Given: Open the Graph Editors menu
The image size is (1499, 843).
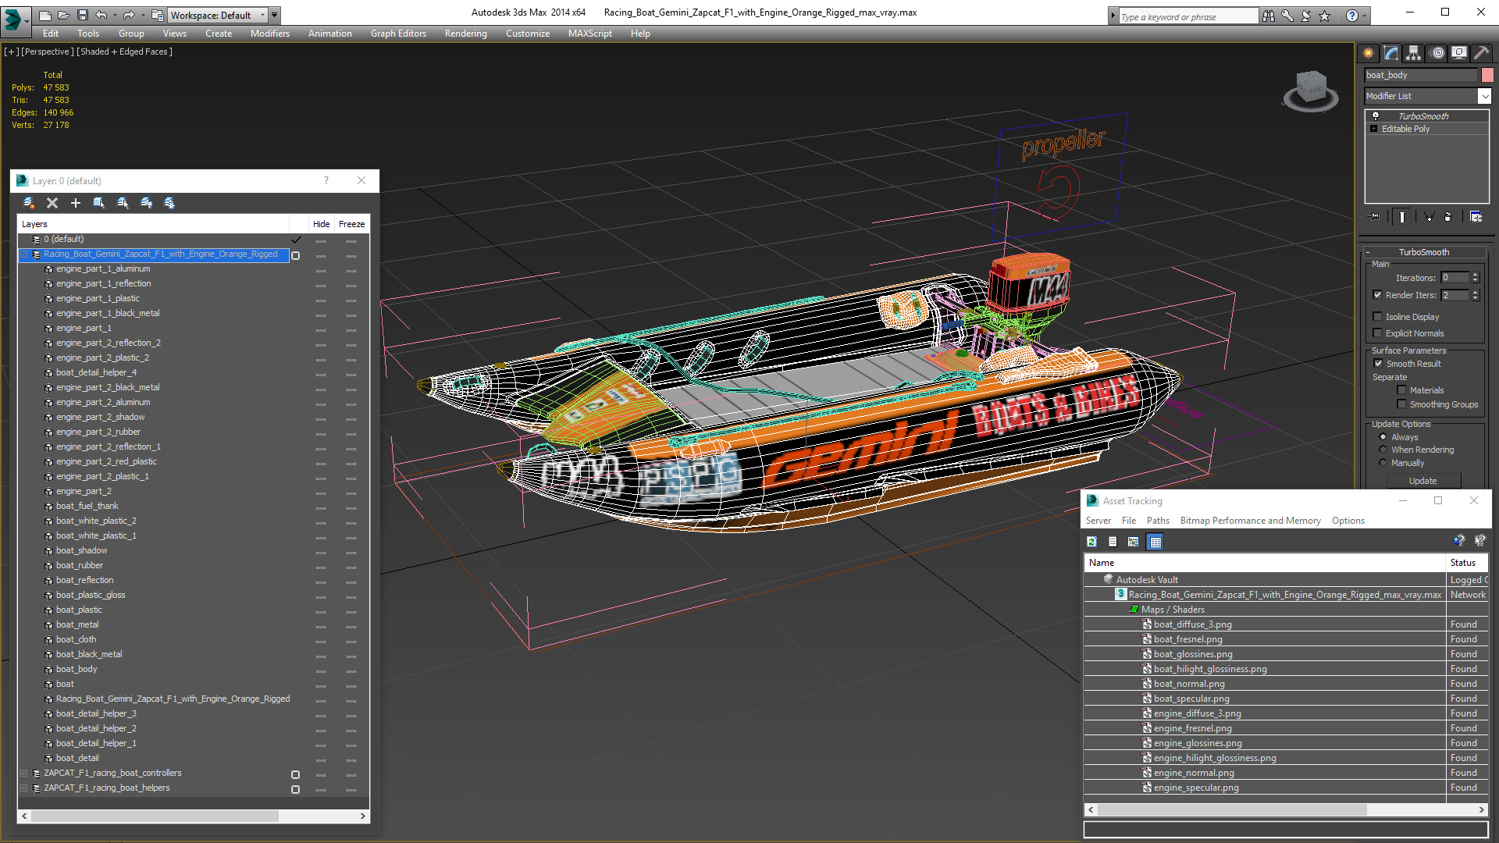Looking at the screenshot, I should coord(398,34).
